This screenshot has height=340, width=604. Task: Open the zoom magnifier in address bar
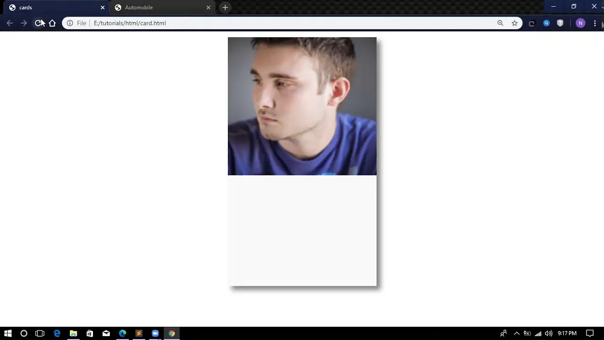(x=500, y=23)
